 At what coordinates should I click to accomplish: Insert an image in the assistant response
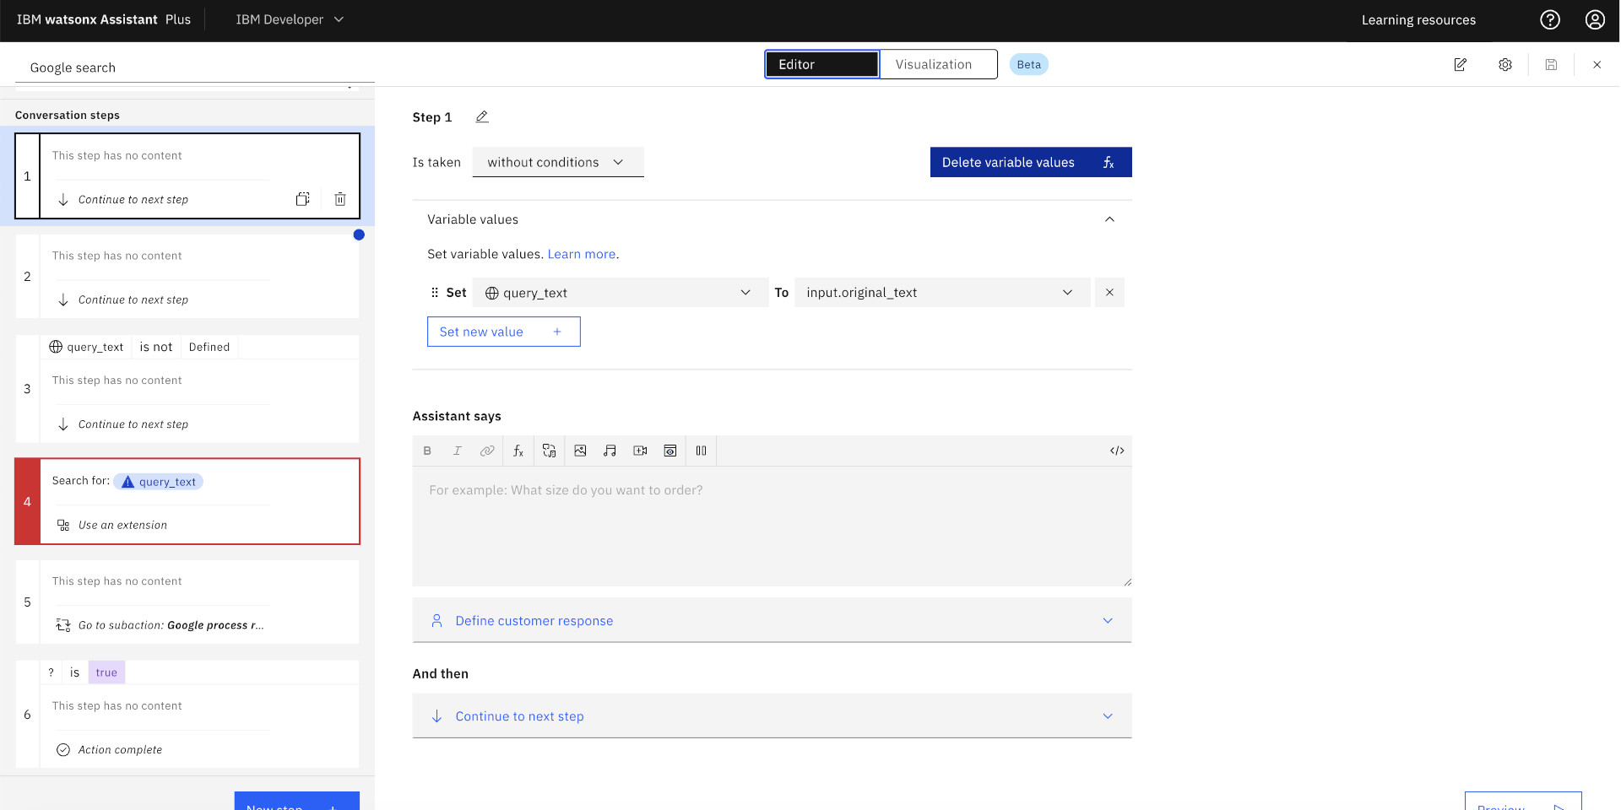point(580,451)
